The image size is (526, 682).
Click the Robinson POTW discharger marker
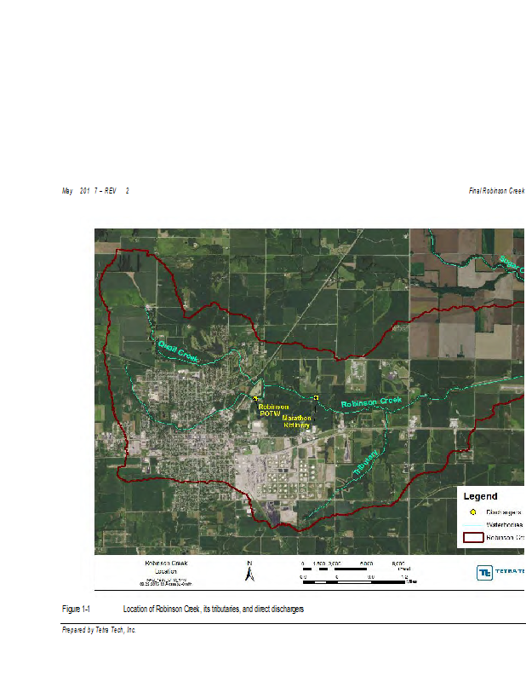(254, 398)
